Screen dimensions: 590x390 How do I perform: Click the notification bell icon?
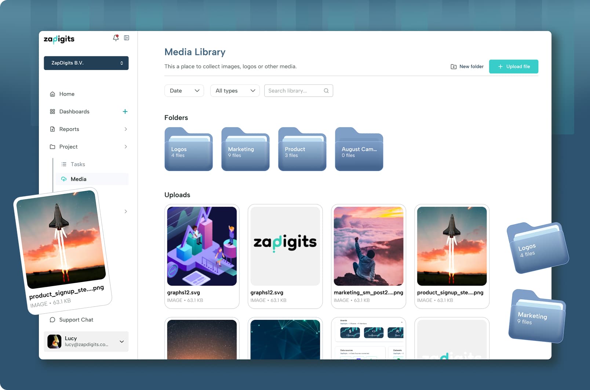[x=116, y=38]
